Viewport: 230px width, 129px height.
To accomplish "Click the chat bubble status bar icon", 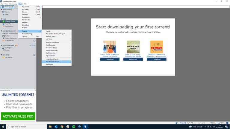I will [x=189, y=123].
